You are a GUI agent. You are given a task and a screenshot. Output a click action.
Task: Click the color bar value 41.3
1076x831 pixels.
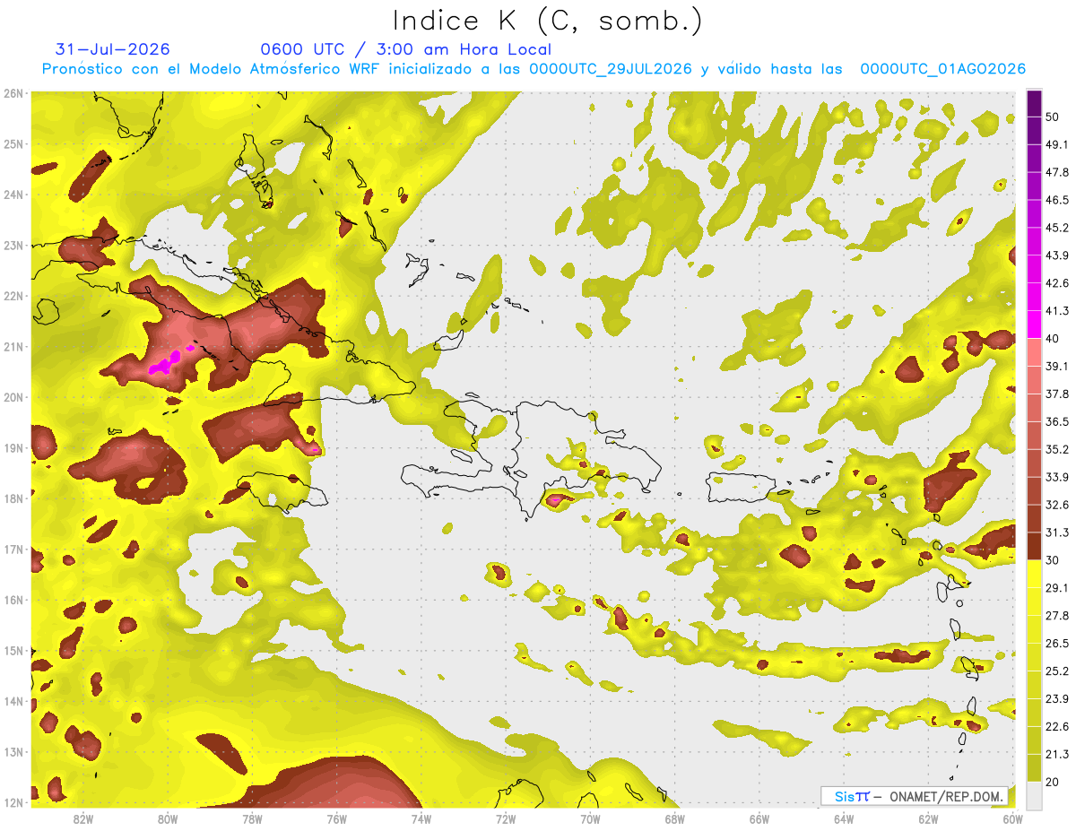coord(1057,311)
